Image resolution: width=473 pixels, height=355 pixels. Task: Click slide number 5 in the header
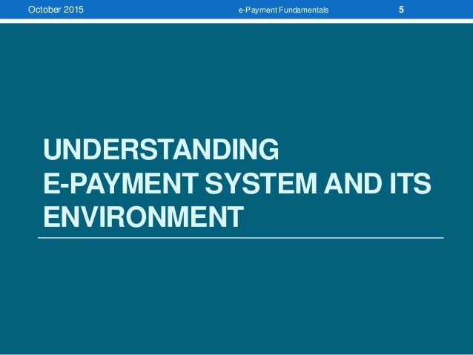click(x=401, y=10)
